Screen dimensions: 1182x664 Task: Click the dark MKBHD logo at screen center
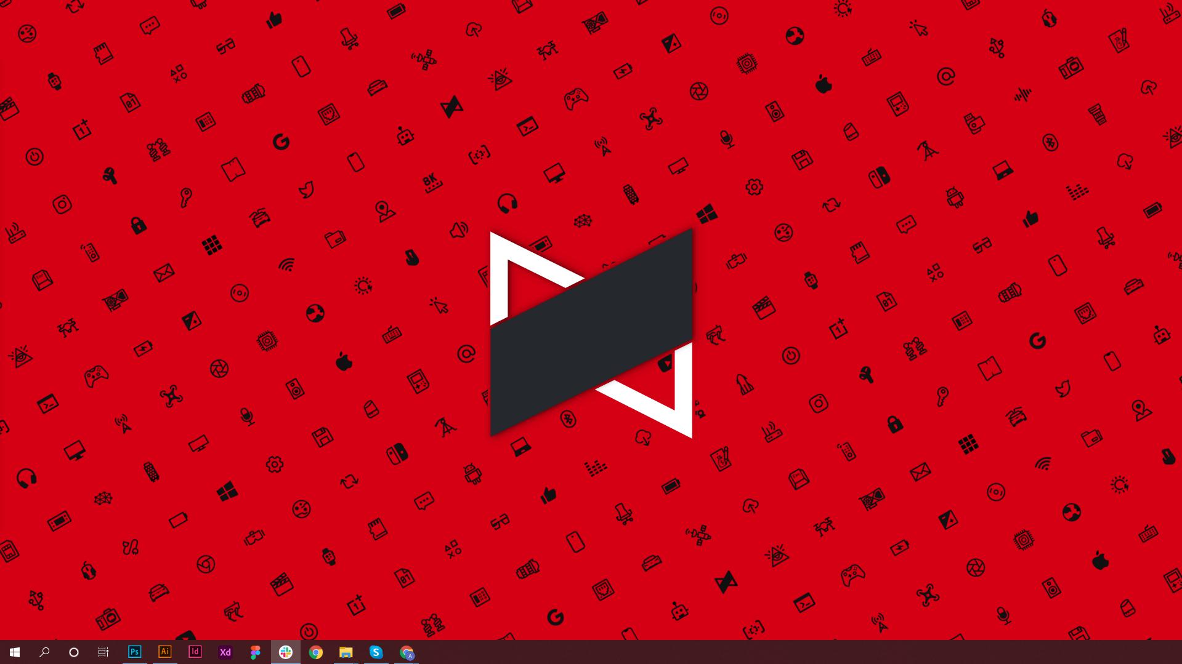(591, 332)
